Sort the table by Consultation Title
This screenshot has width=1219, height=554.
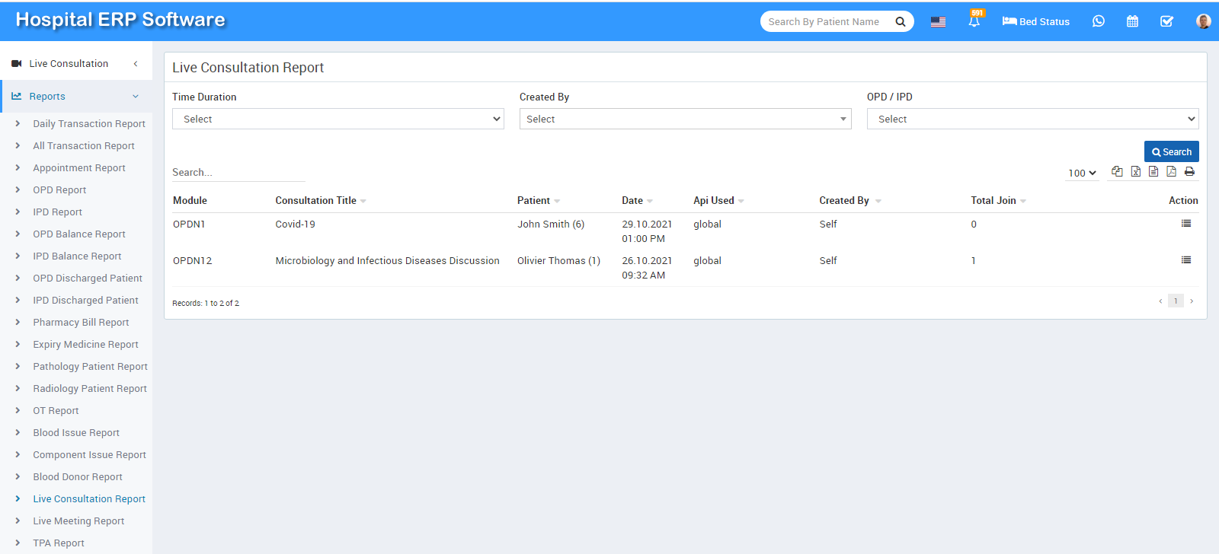(316, 201)
